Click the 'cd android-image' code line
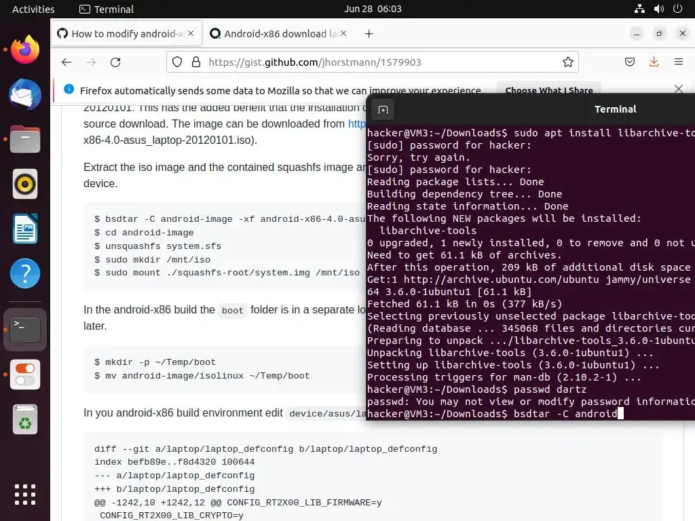 [x=144, y=233]
